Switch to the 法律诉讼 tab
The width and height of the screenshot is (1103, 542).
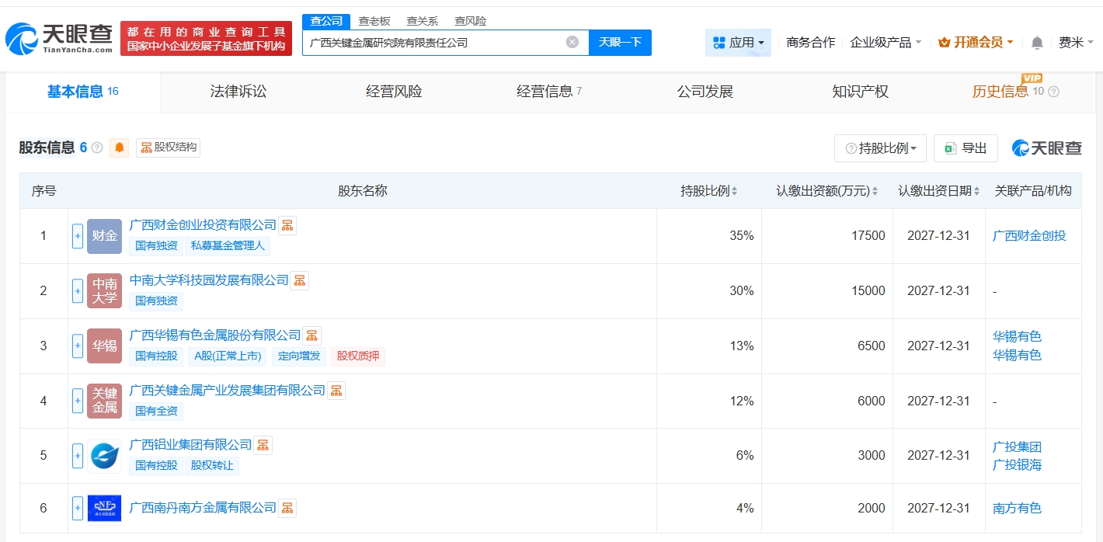pyautogui.click(x=238, y=92)
